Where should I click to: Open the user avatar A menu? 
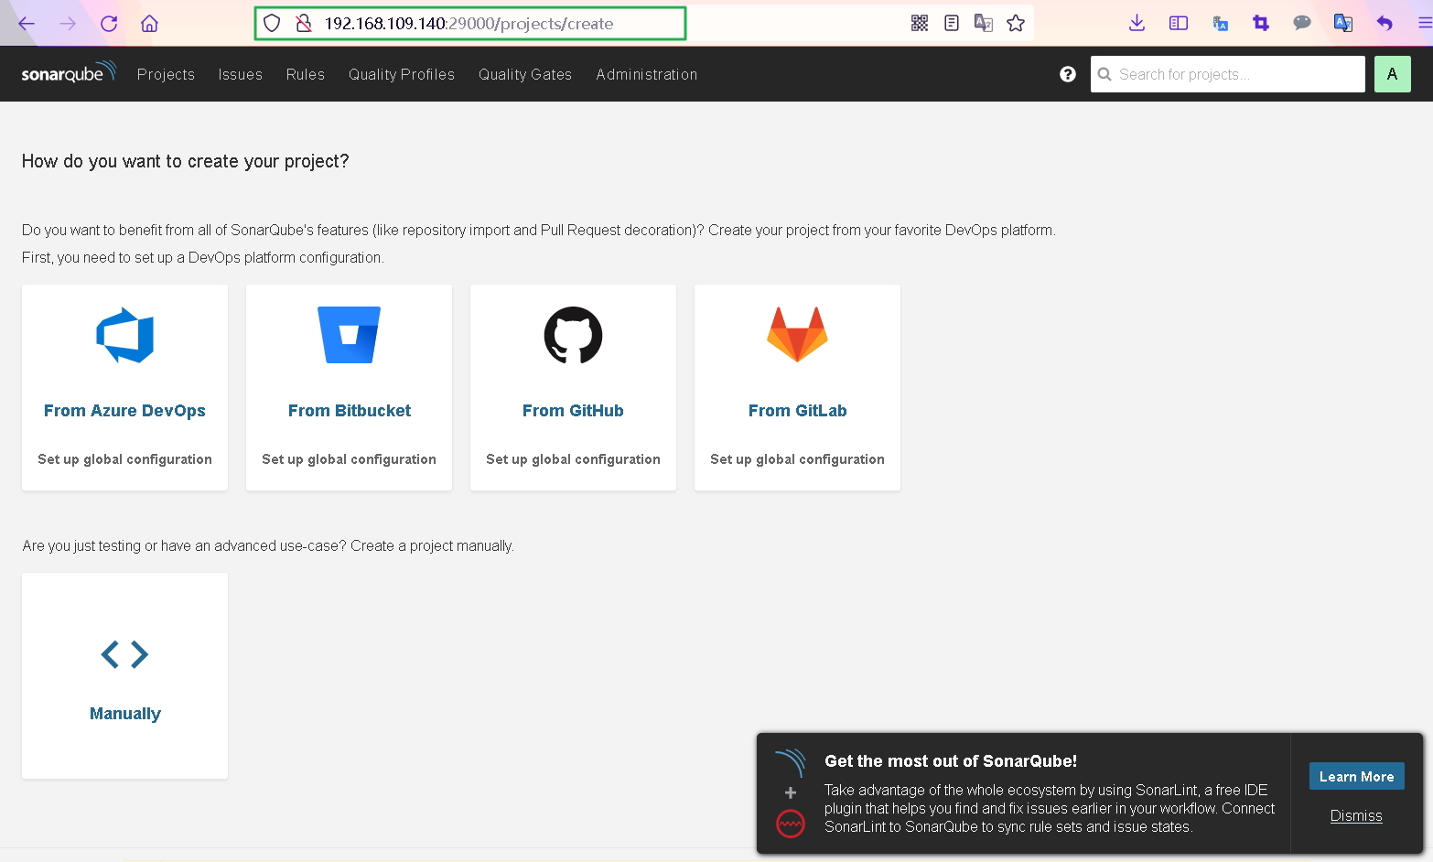(x=1392, y=74)
